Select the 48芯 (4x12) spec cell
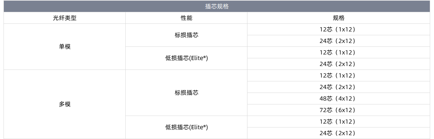 point(338,98)
